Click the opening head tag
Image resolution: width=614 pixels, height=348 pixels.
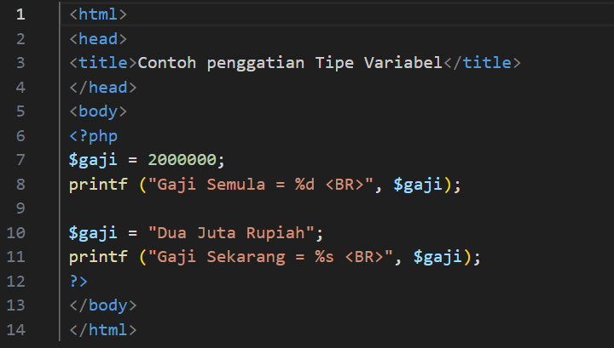coord(98,38)
